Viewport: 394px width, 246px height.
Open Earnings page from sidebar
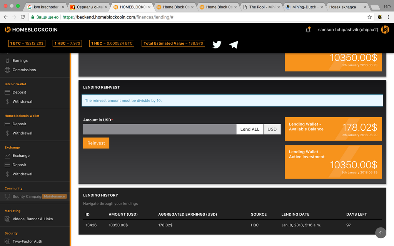click(x=20, y=60)
